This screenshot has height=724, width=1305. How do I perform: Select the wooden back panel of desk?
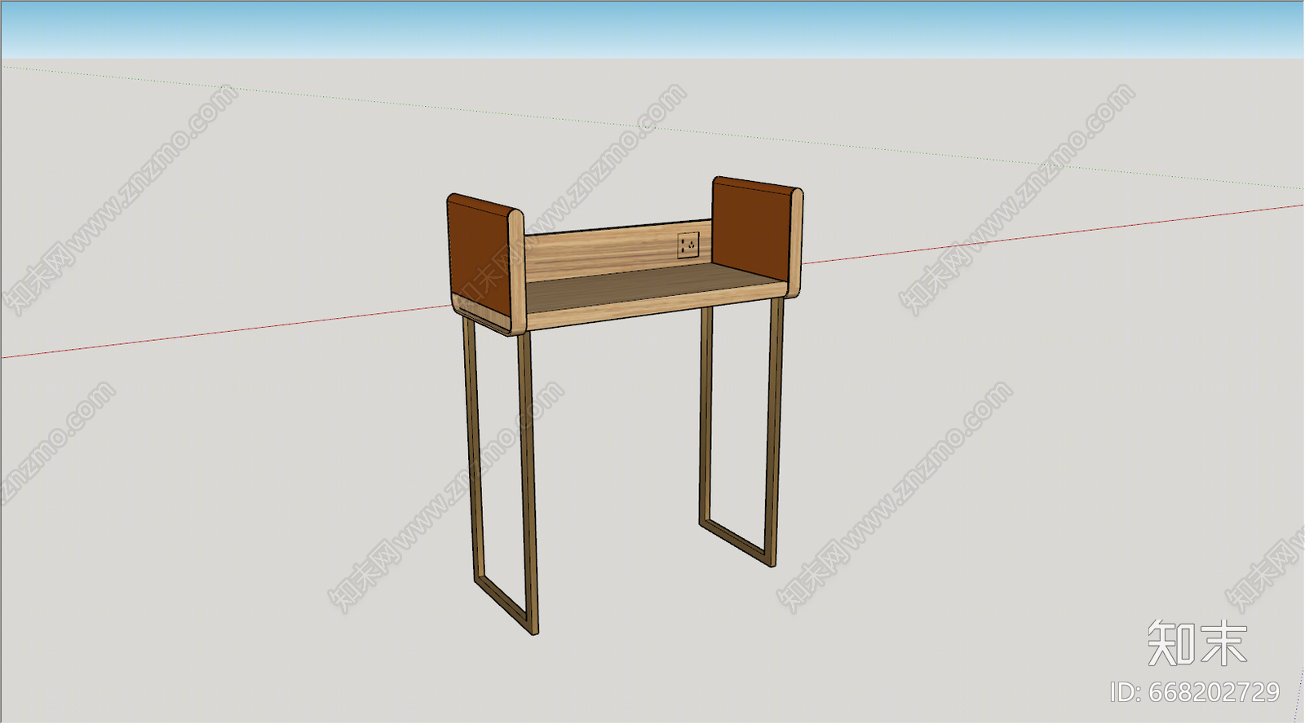[x=617, y=253]
